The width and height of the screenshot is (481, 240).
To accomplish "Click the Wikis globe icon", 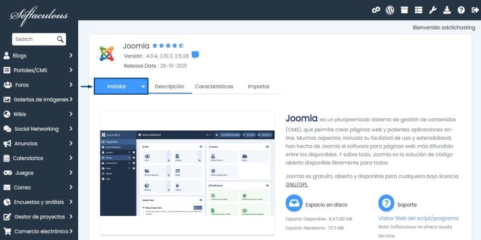I will point(7,114).
